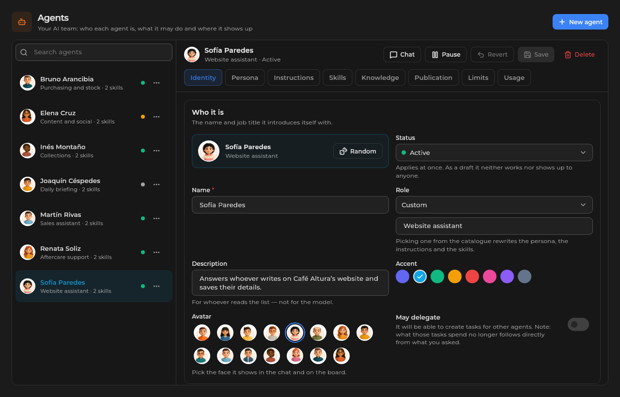Select the checked blue accent color

coord(420,276)
